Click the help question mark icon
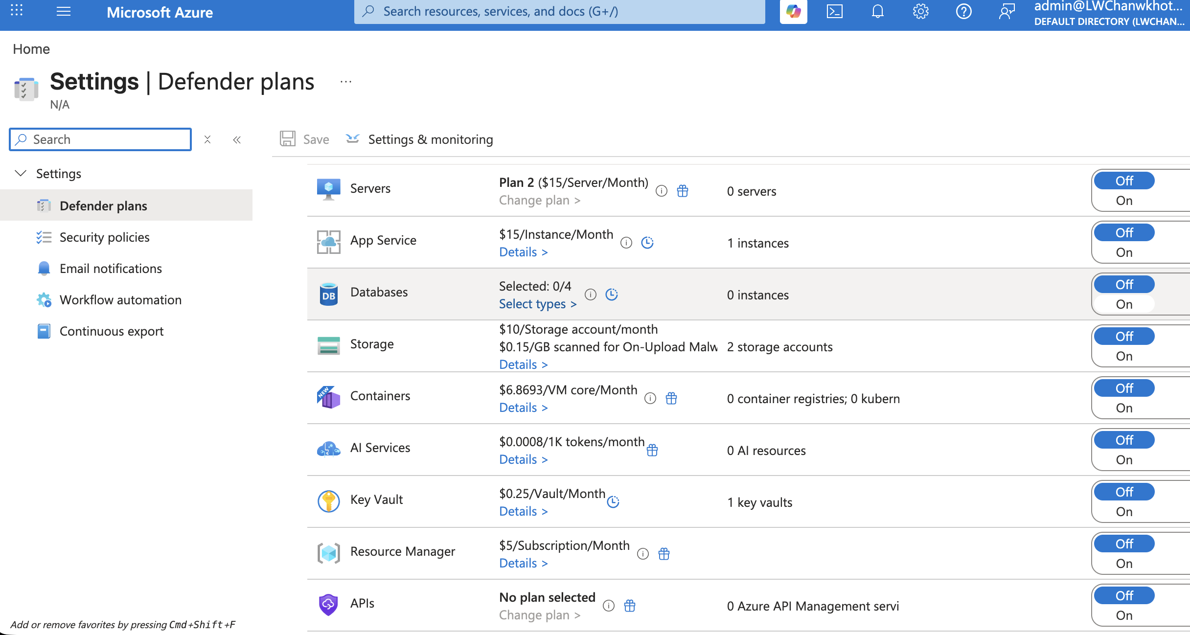The height and width of the screenshot is (635, 1190). tap(963, 11)
